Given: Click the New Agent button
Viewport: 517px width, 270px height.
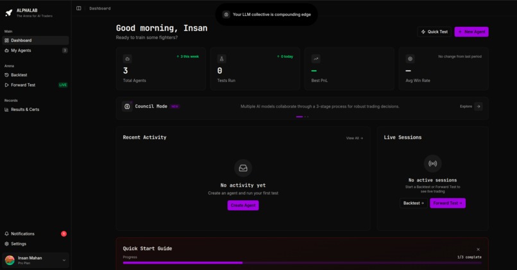Looking at the screenshot, I should [x=471, y=31].
